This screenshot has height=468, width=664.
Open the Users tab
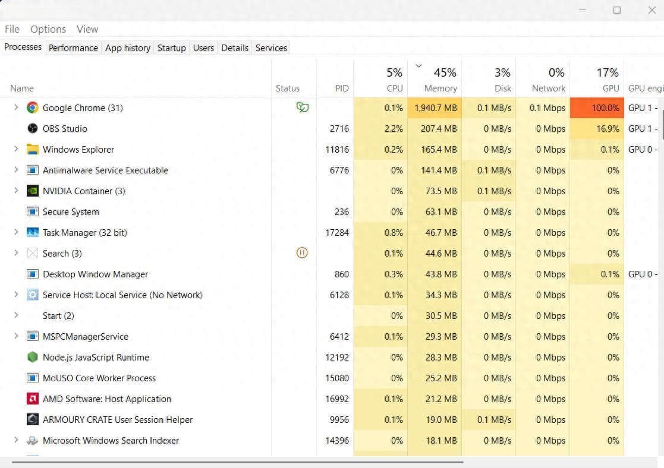click(x=204, y=48)
